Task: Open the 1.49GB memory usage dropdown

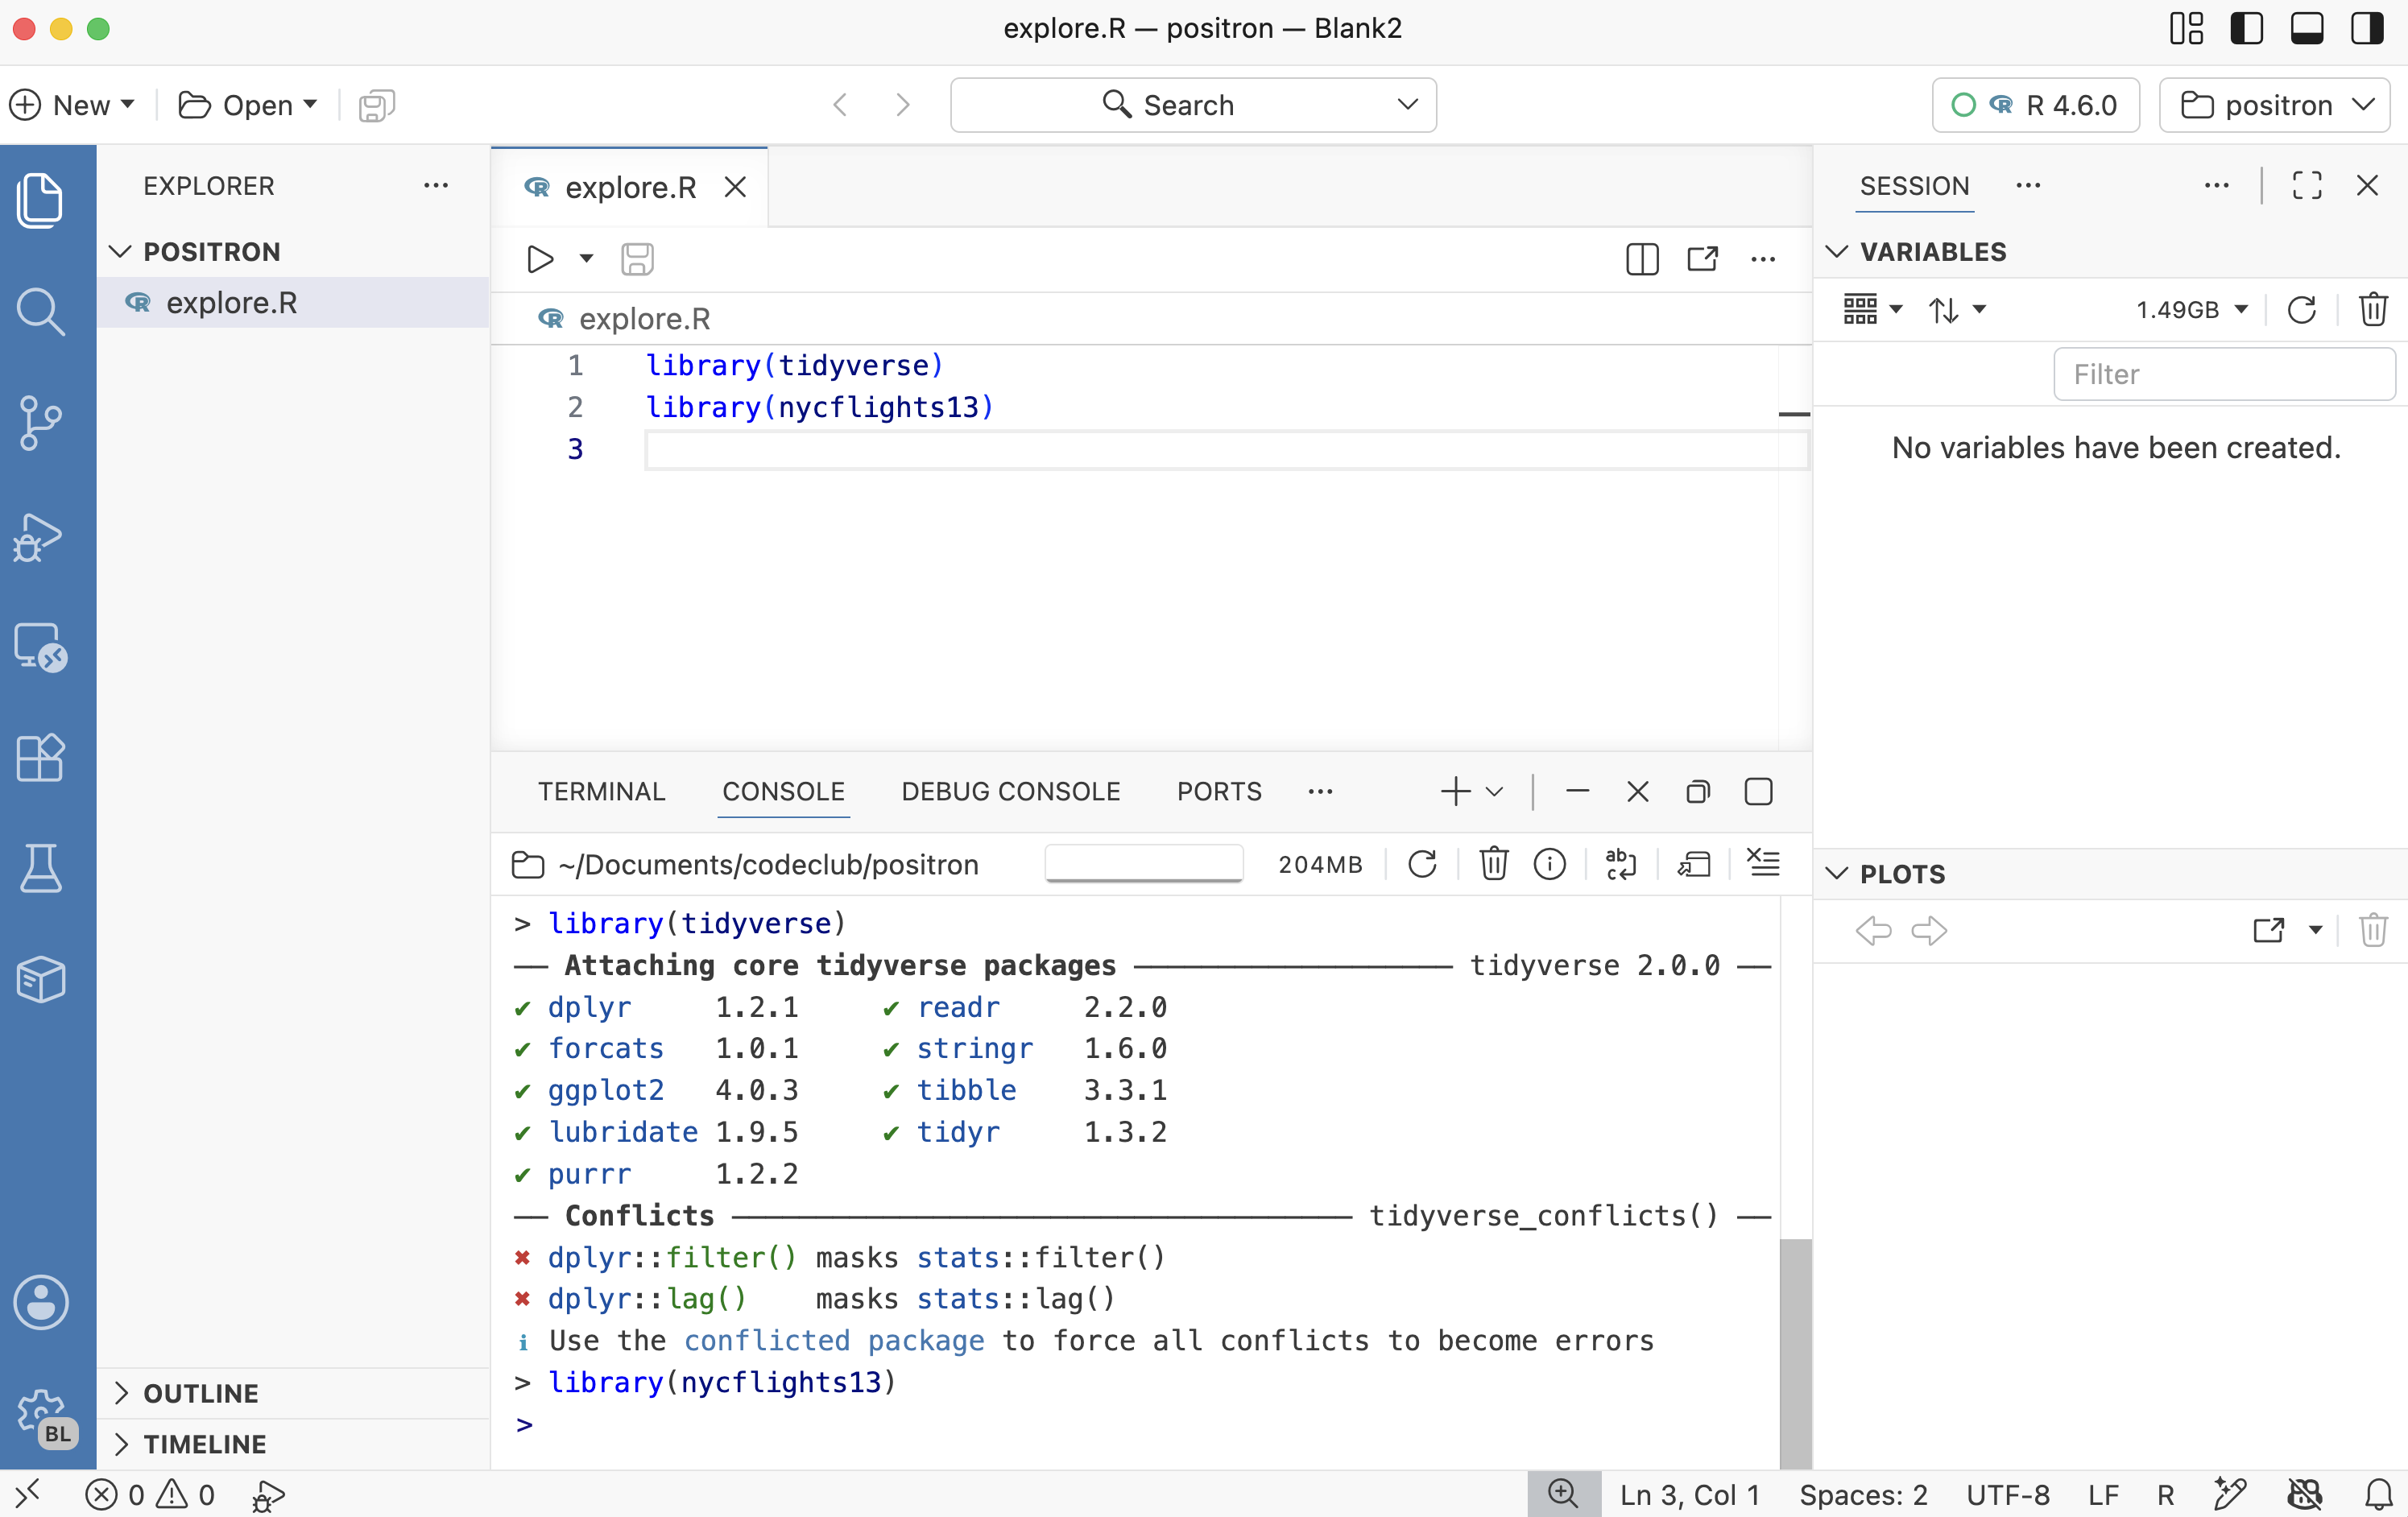Action: click(2192, 310)
